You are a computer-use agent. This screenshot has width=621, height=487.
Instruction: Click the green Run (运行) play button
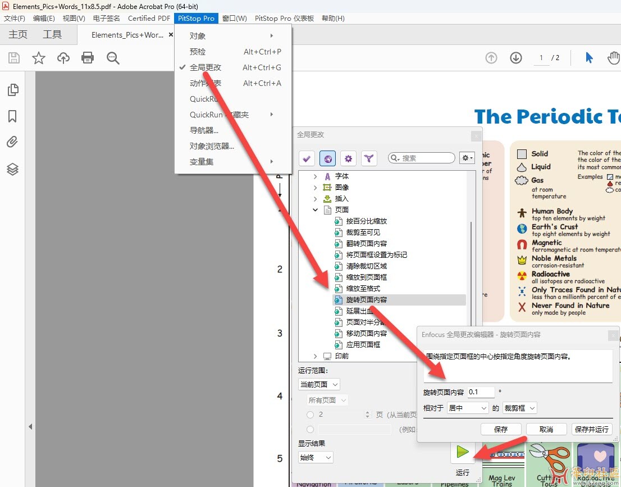tap(463, 452)
